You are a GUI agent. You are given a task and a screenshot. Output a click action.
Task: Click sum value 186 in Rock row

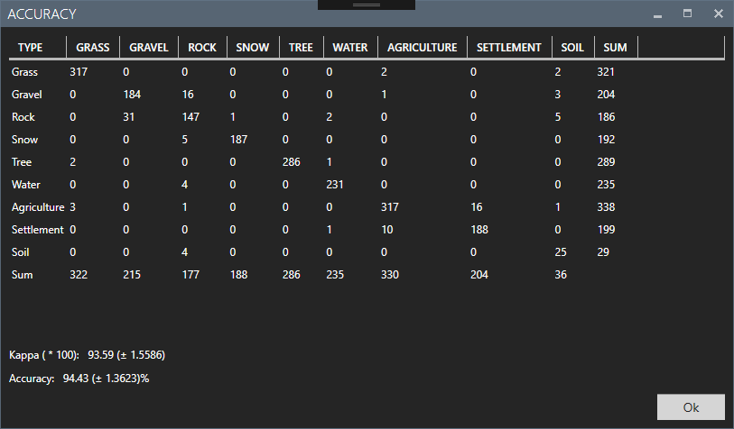(606, 117)
